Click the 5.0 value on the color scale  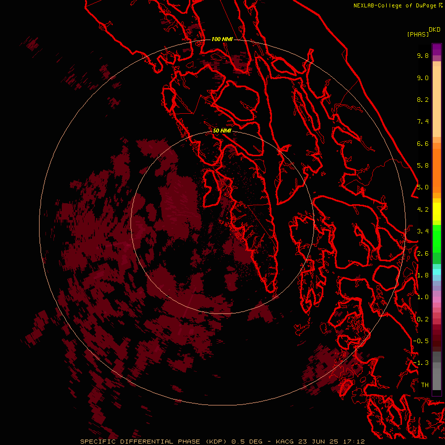(x=423, y=187)
